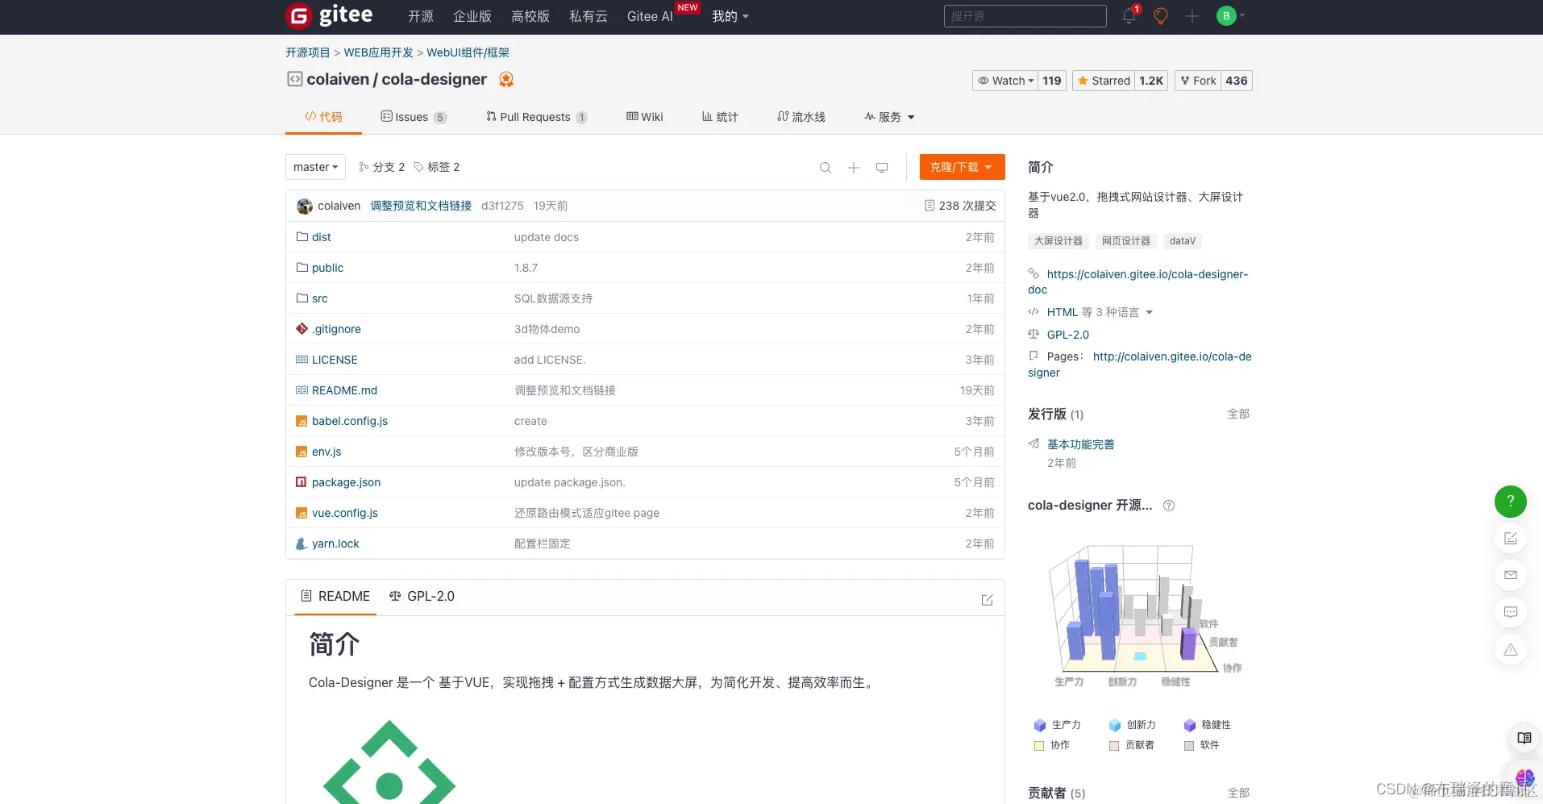The width and height of the screenshot is (1543, 804).
Task: Open the book documentation icon at bottom right
Action: pos(1524,737)
